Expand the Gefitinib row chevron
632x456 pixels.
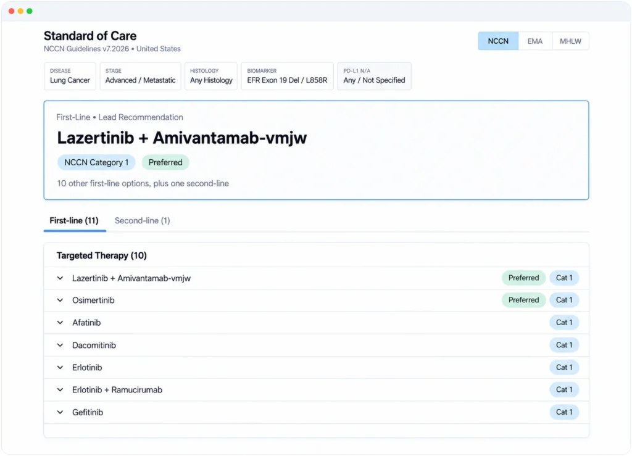(60, 412)
